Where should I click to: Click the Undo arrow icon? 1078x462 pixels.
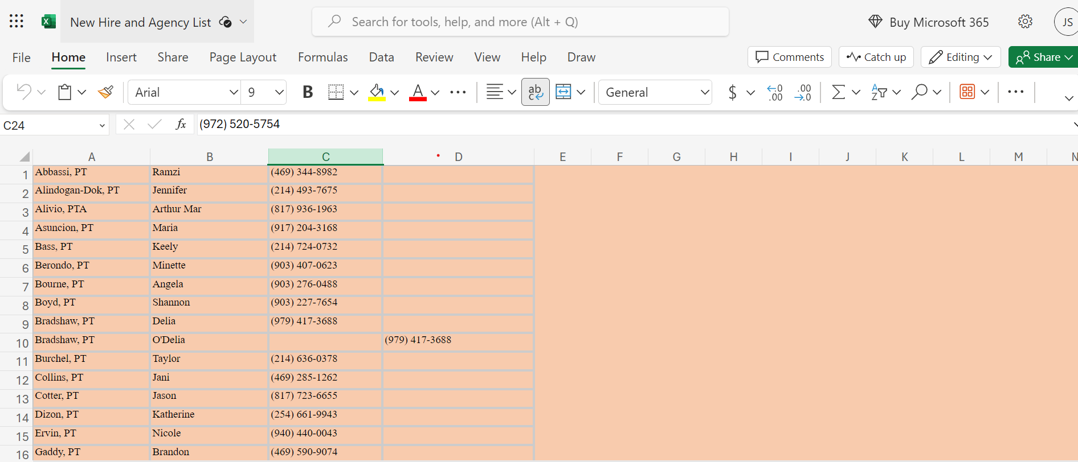tap(24, 92)
